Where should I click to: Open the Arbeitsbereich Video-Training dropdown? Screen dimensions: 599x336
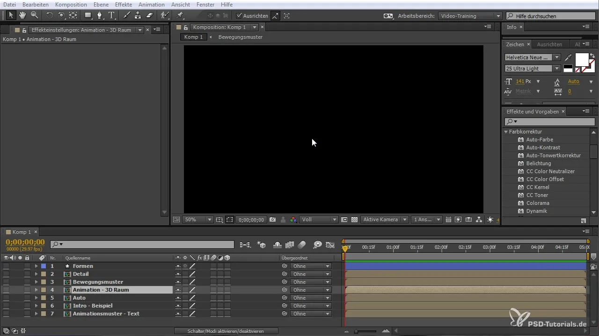(x=471, y=16)
